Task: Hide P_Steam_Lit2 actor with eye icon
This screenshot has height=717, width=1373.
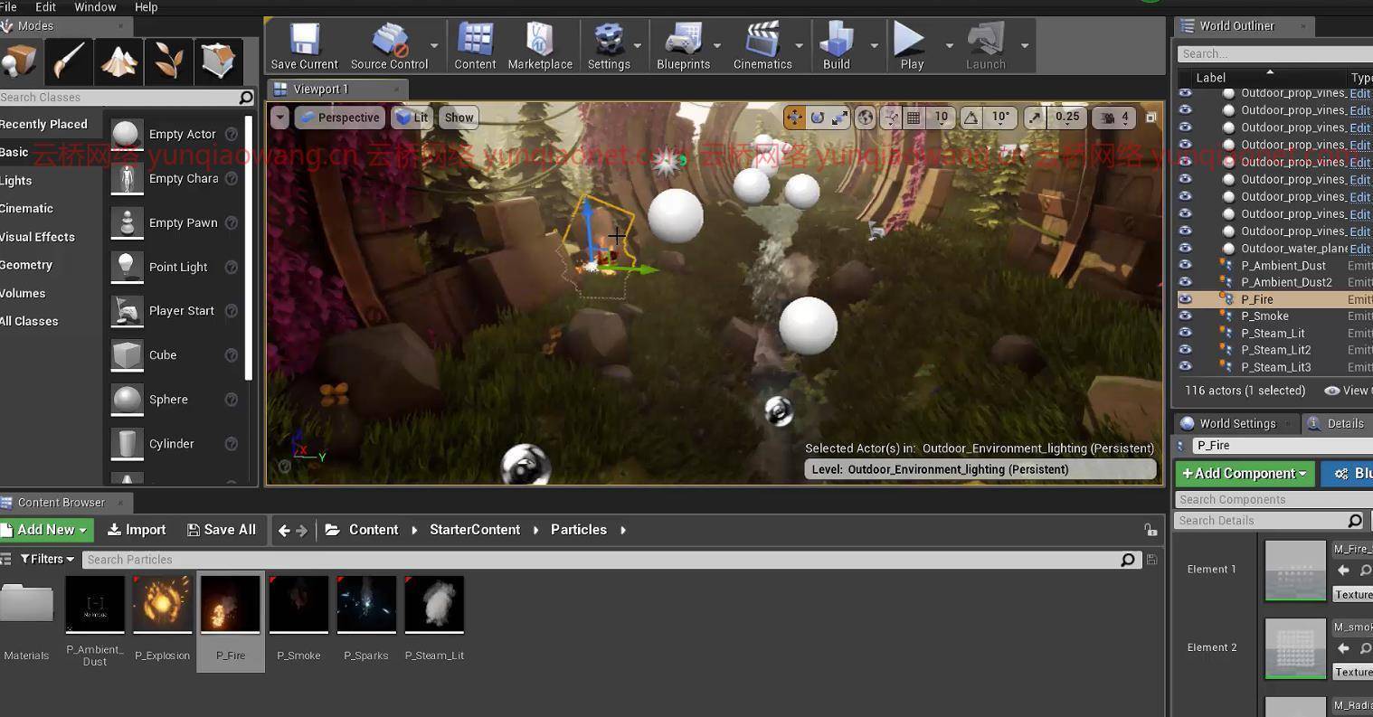Action: click(x=1185, y=349)
